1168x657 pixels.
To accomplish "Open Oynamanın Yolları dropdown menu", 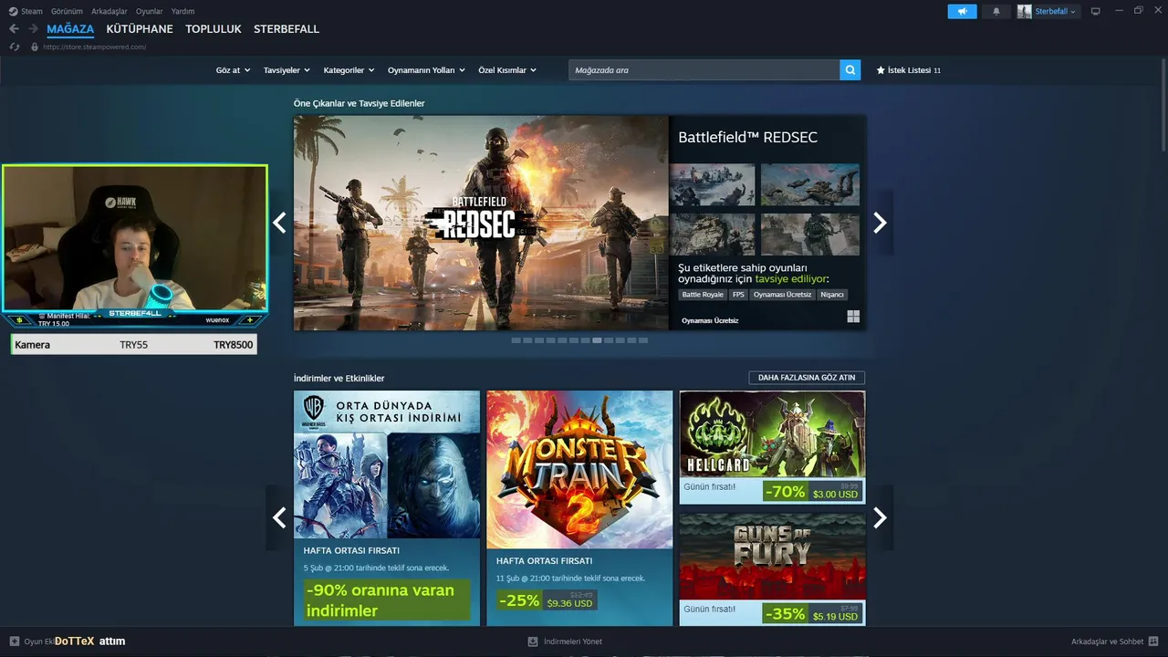I will click(426, 70).
